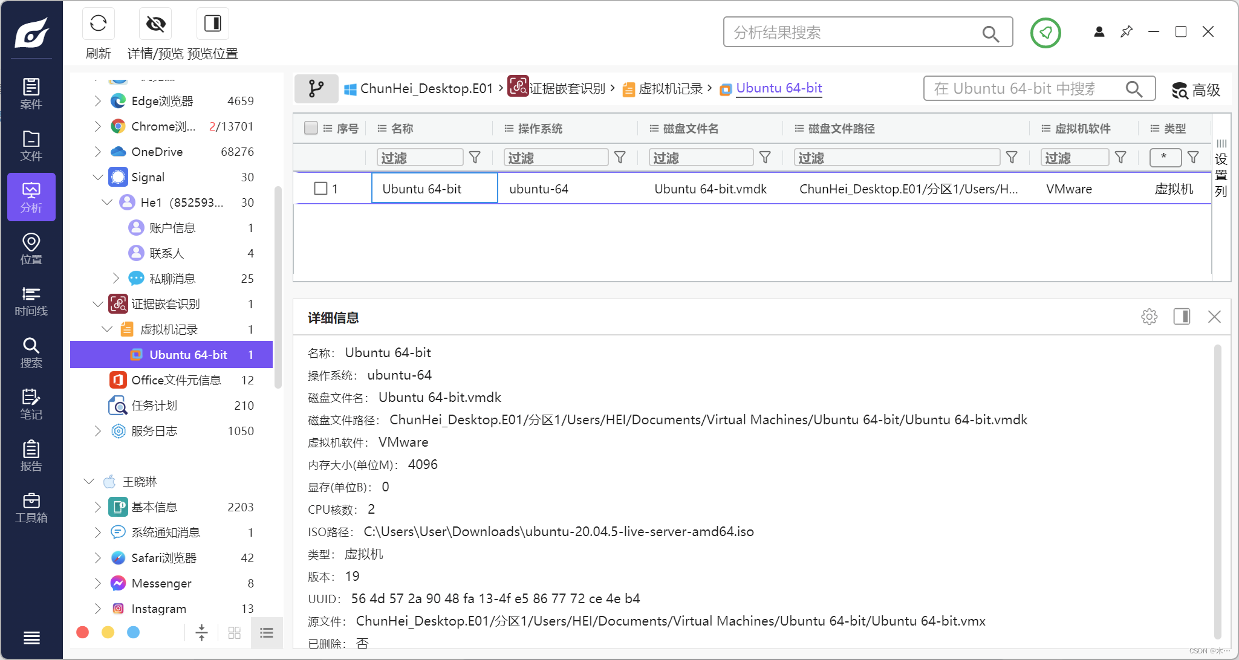Click the Refresh (刷新) toolbar icon
Screen dimensions: 1239x660
pos(98,24)
